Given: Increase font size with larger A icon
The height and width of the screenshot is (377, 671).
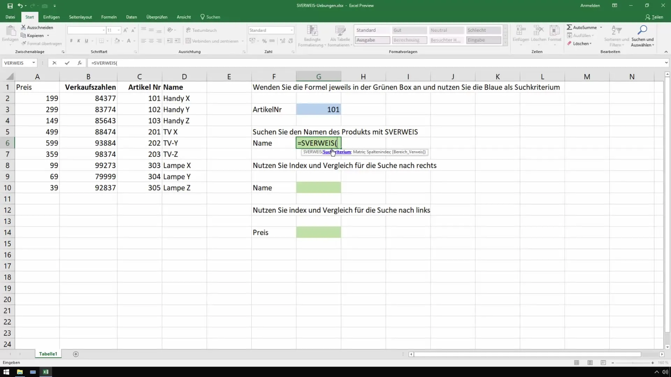Looking at the screenshot, I should (x=125, y=30).
